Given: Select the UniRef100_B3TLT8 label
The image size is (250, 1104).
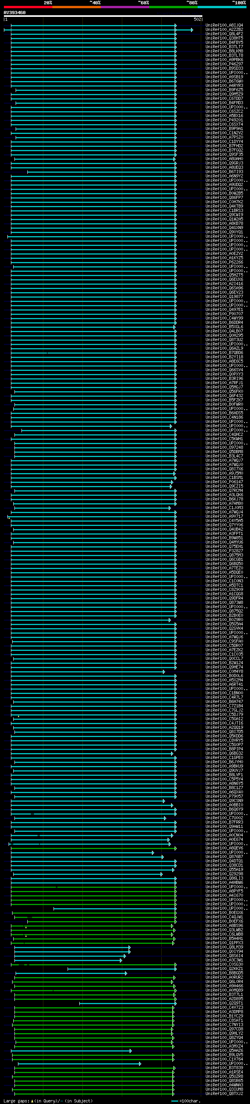Looking at the screenshot, I should pyautogui.click(x=224, y=55).
